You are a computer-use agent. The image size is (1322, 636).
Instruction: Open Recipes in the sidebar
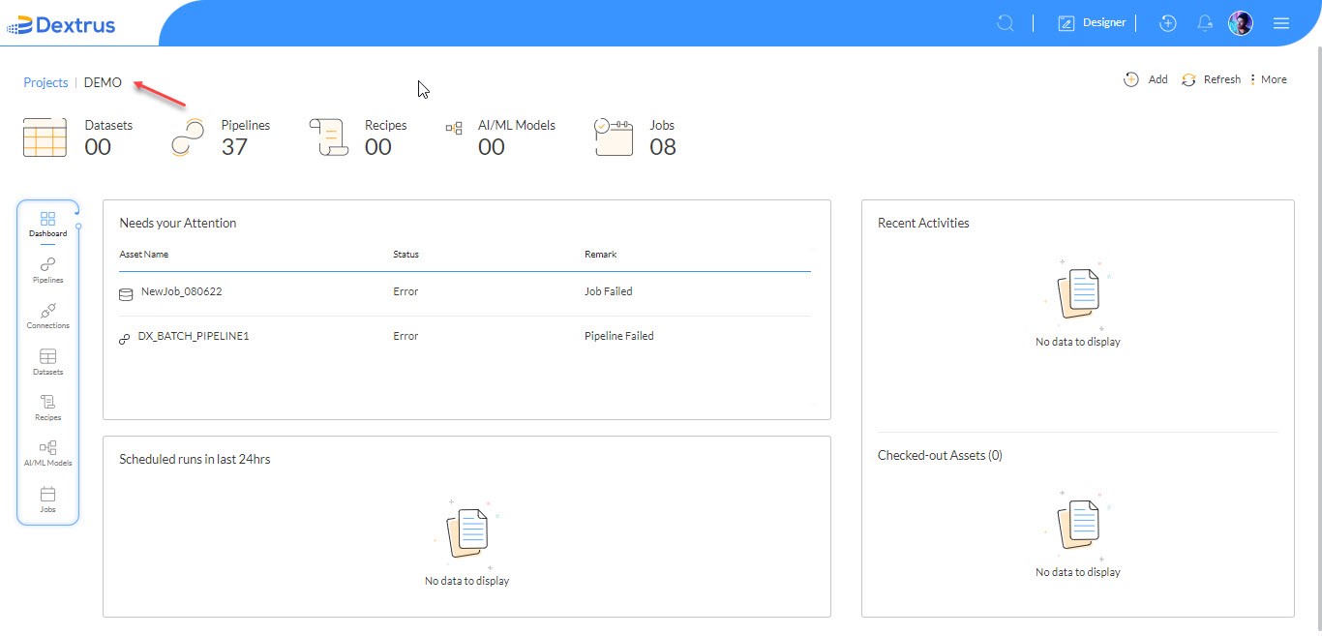47,408
